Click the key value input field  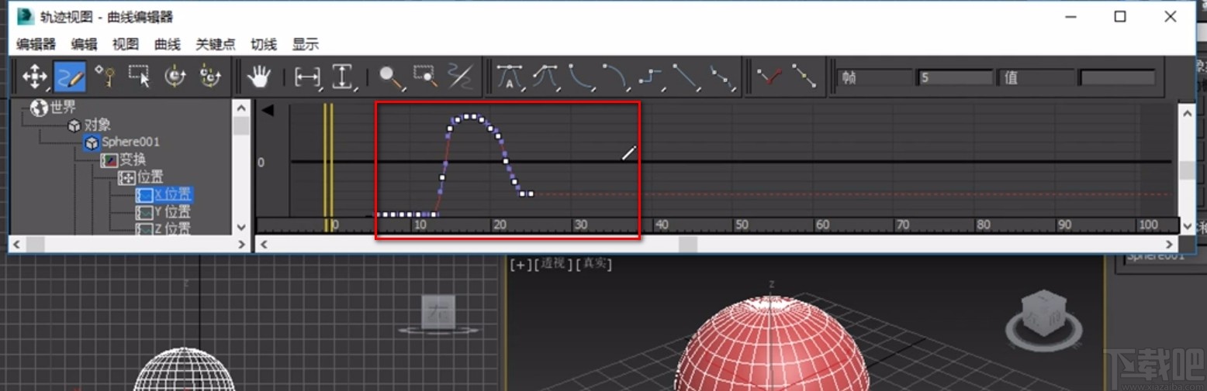point(1117,77)
